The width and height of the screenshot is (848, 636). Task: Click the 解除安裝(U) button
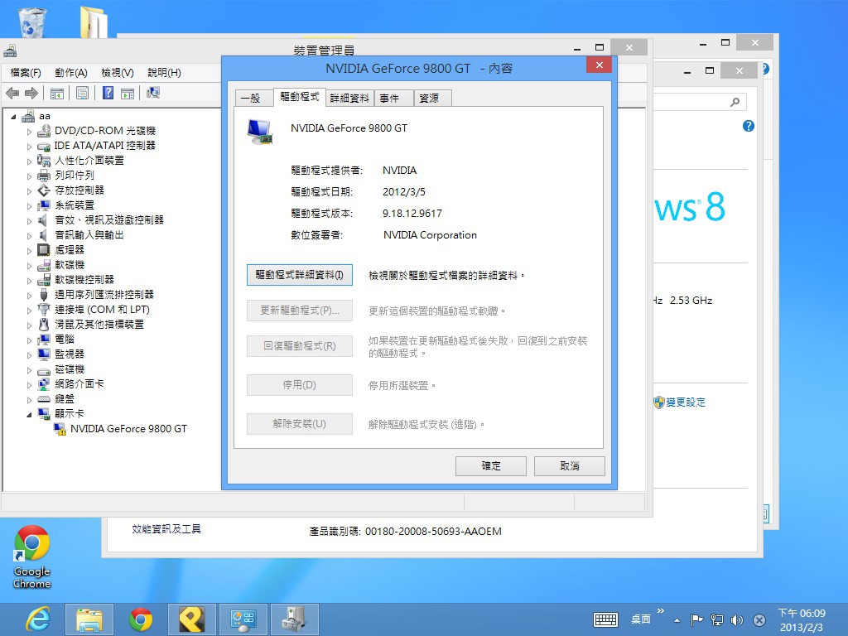[x=300, y=424]
